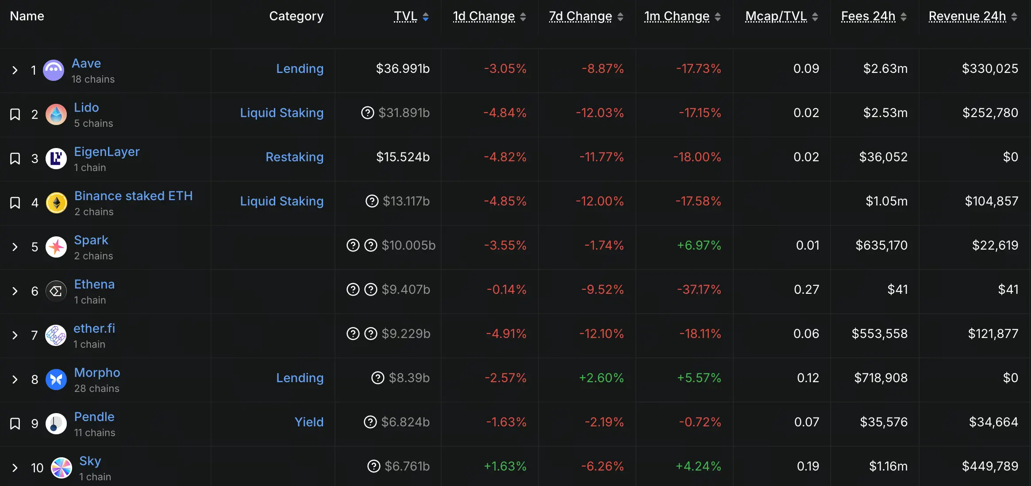Expand the Sky row chevron
The image size is (1031, 486).
[15, 468]
